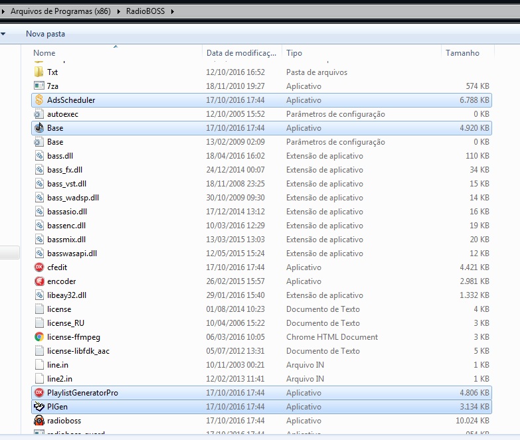Viewport: 520px width, 440px height.
Task: Click the AdsScheduler dollar icon
Action: pyautogui.click(x=39, y=100)
